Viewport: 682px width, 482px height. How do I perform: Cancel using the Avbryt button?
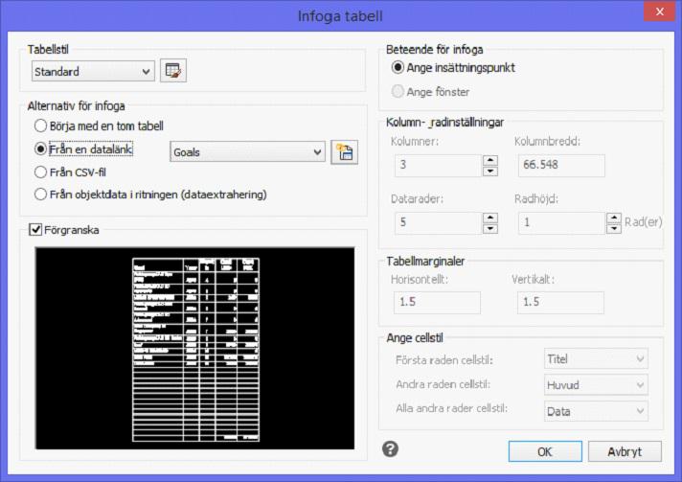coord(625,451)
